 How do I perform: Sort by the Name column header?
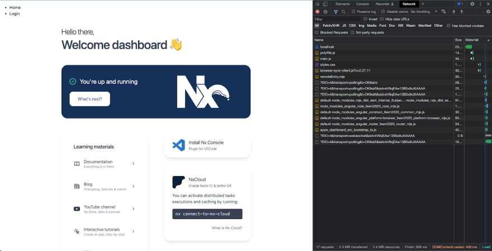pos(384,40)
